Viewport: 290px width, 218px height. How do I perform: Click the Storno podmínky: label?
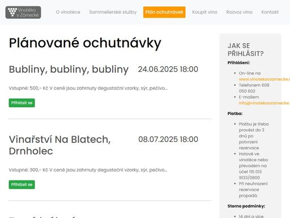click(246, 206)
